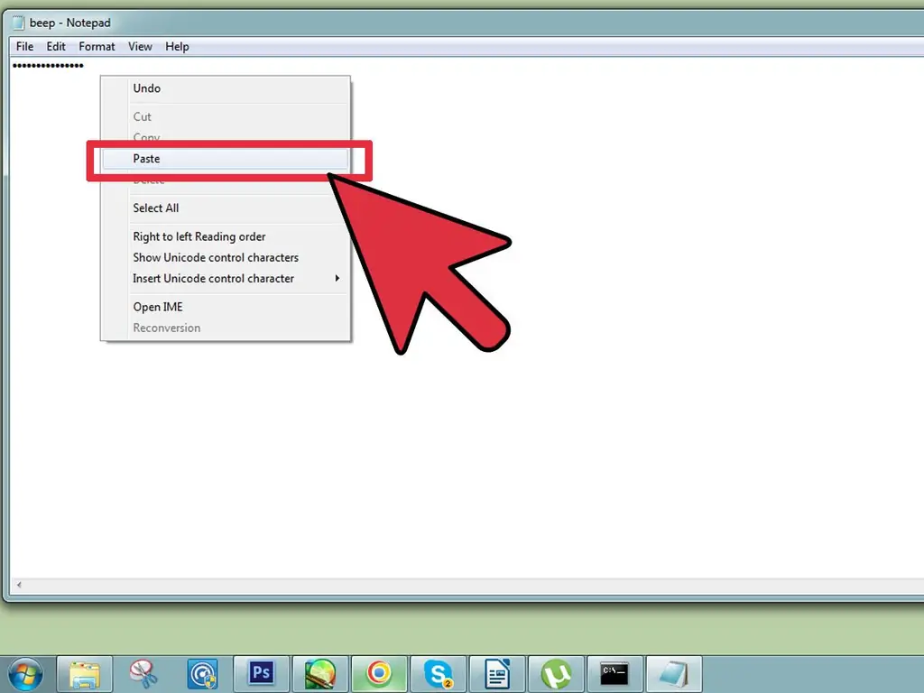Viewport: 924px width, 693px height.
Task: Open uTorrent from the taskbar
Action: [556, 673]
